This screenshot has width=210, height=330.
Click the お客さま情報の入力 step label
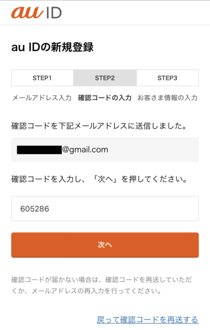pyautogui.click(x=167, y=98)
